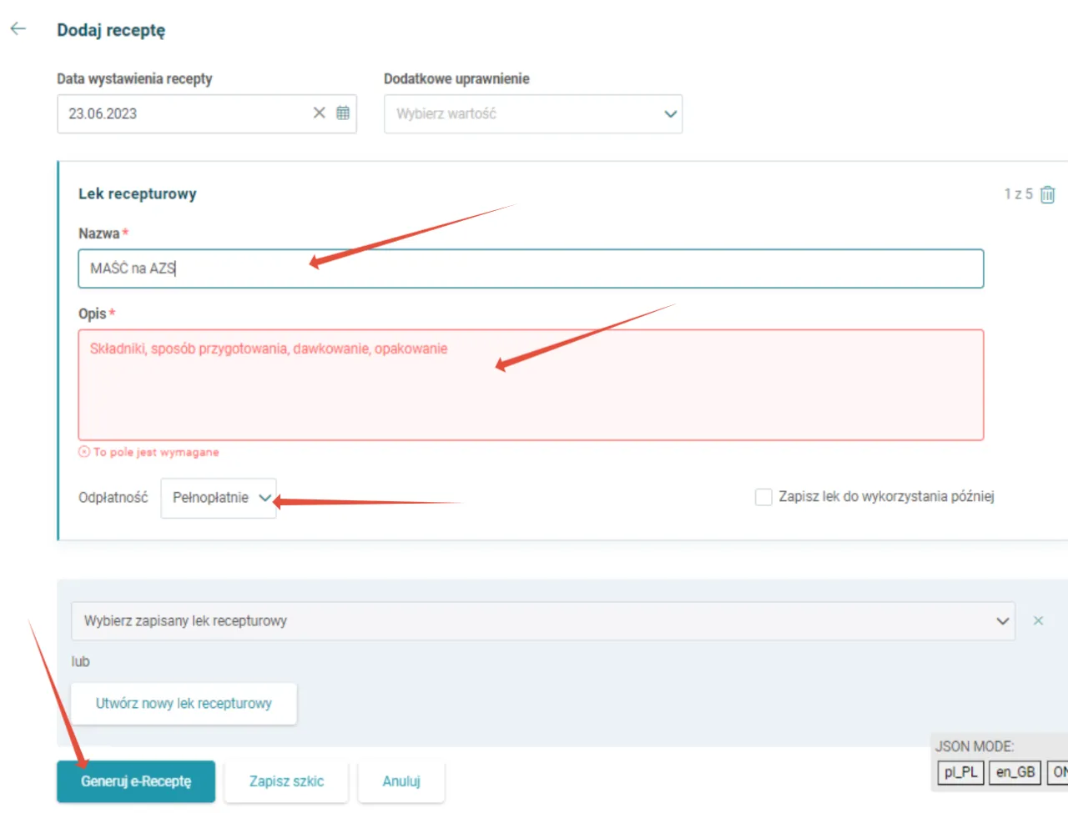
Task: Focus the Nazwa field containing 'MAŚĆ na AZS'
Action: [531, 268]
